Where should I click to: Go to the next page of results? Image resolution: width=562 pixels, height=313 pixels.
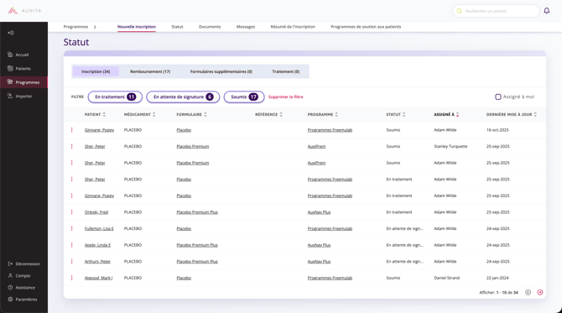540,292
